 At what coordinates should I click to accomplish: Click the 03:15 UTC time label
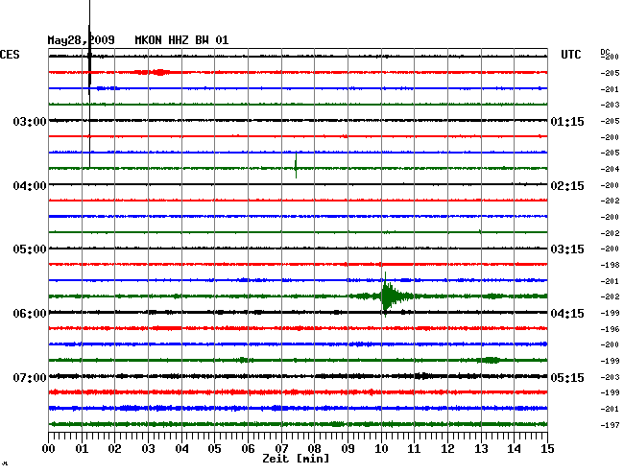(x=567, y=249)
